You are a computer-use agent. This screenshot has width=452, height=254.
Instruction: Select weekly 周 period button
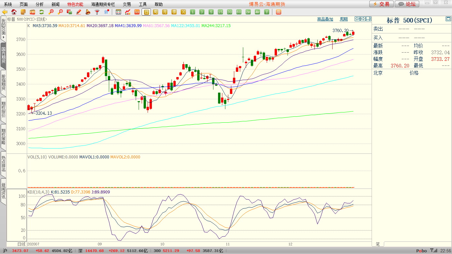[156, 12]
